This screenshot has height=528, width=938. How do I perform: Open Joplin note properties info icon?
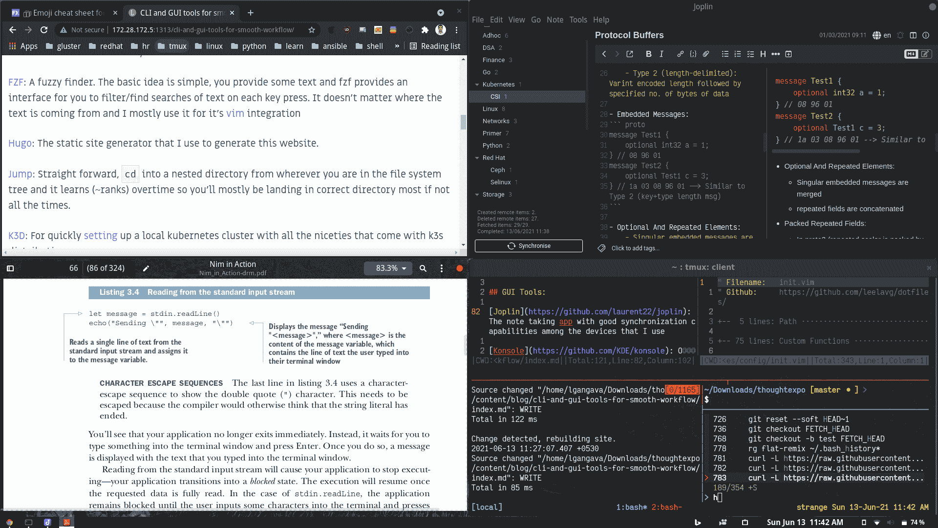pyautogui.click(x=926, y=35)
